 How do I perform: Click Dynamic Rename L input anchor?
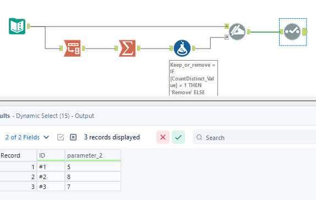pyautogui.click(x=227, y=26)
